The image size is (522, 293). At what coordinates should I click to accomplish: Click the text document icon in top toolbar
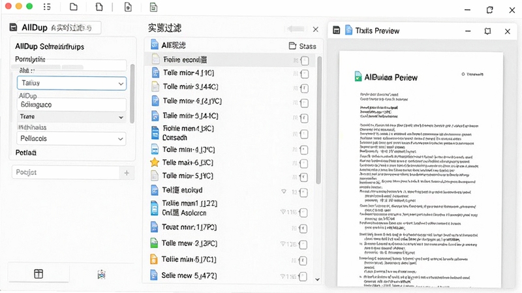click(153, 7)
